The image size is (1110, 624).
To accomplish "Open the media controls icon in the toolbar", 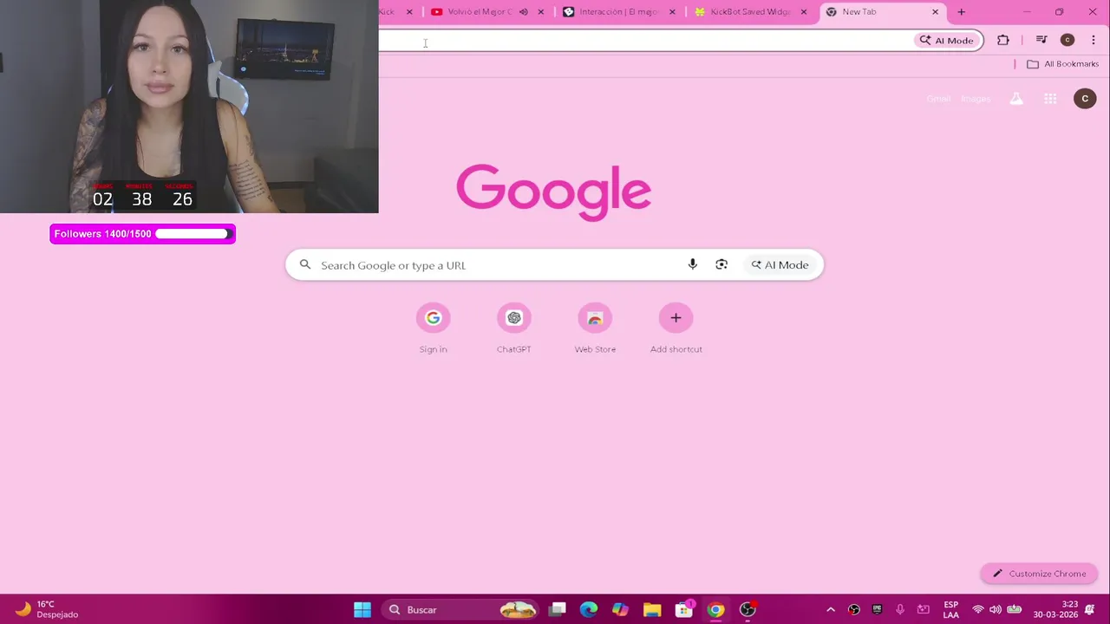I will (1041, 40).
